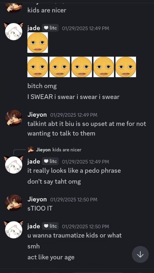Viewport: 154px width, 273px height.
Task: Click the small Jieyon avatar in reply preview
Action: (x=31, y=150)
